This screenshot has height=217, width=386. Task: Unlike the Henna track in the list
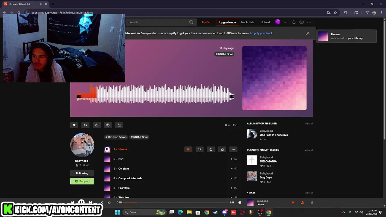(188, 149)
